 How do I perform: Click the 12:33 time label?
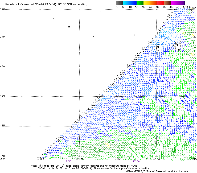pyautogui.click(x=68, y=162)
